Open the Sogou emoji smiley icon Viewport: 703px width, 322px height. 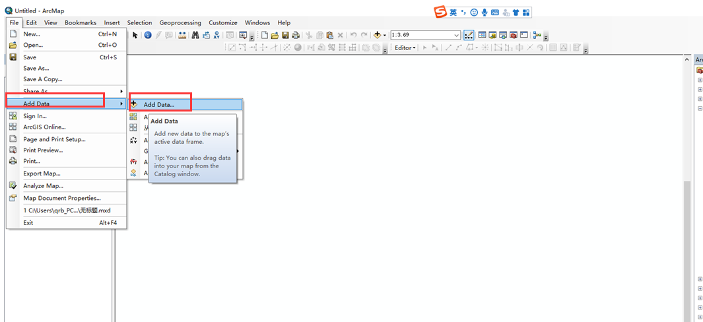tap(474, 13)
